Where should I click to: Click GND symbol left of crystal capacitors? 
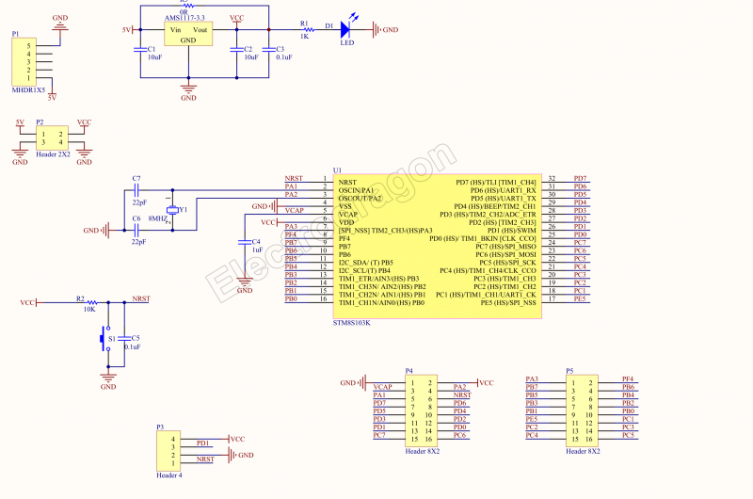point(99,230)
